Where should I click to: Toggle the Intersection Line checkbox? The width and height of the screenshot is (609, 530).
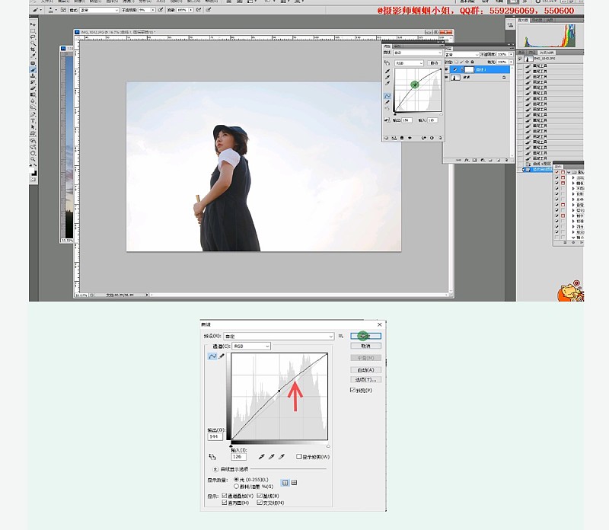pos(259,503)
